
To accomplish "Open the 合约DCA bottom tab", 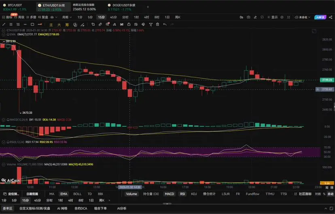I will point(81,208).
